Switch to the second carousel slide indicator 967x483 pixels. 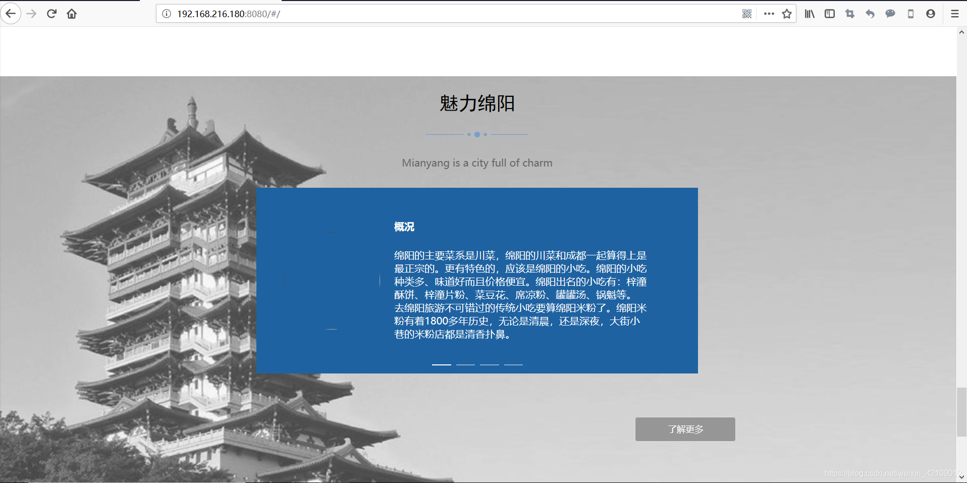tap(465, 364)
